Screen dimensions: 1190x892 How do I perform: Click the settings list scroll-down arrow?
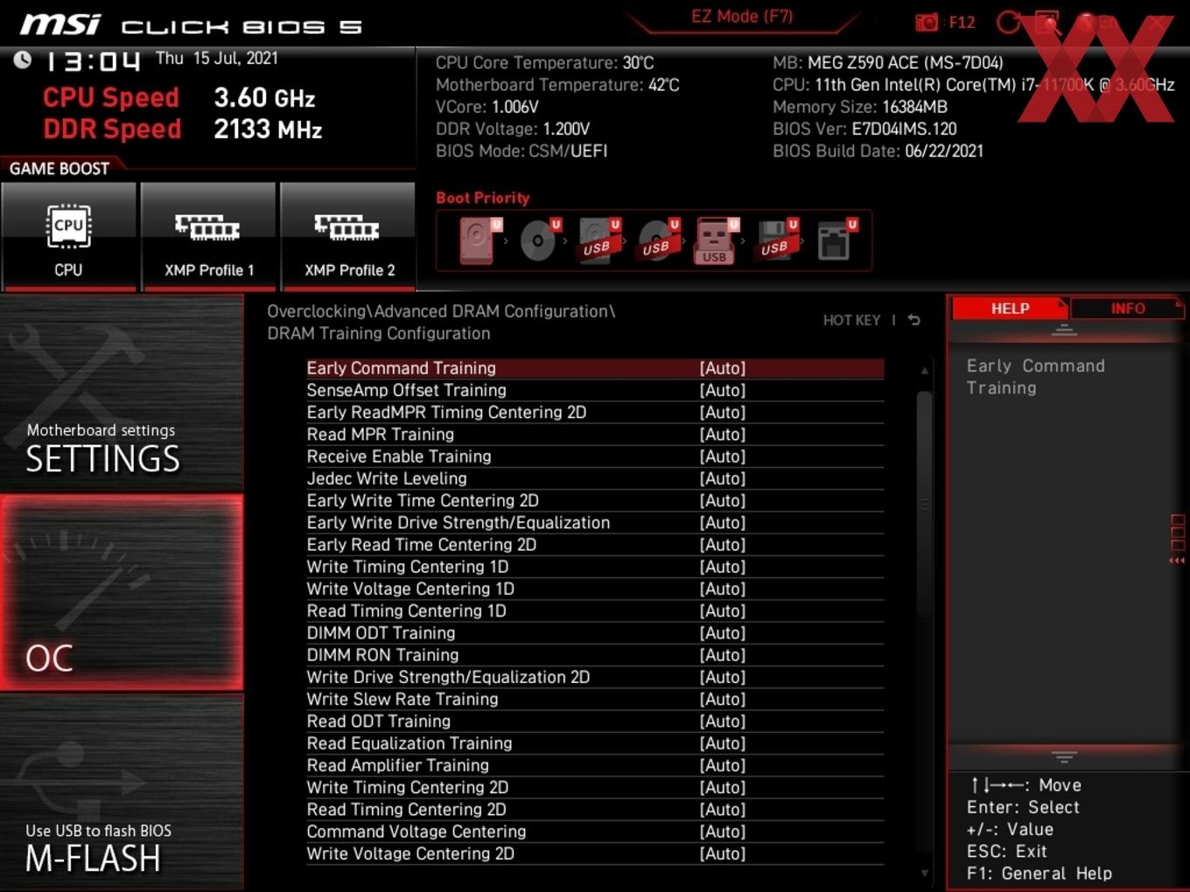point(924,873)
